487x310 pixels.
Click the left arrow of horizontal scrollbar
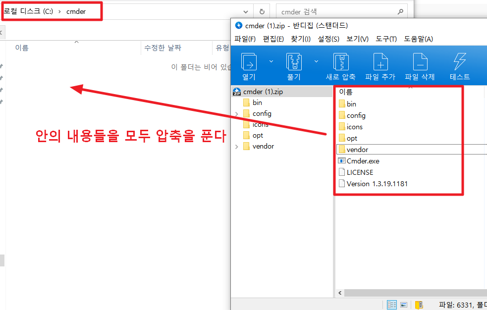click(340, 293)
